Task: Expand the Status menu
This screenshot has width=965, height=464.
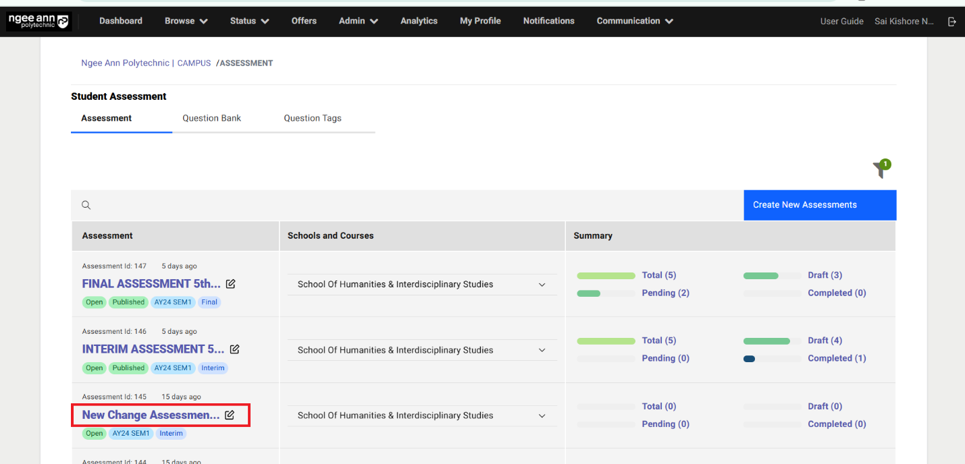Action: (x=249, y=21)
